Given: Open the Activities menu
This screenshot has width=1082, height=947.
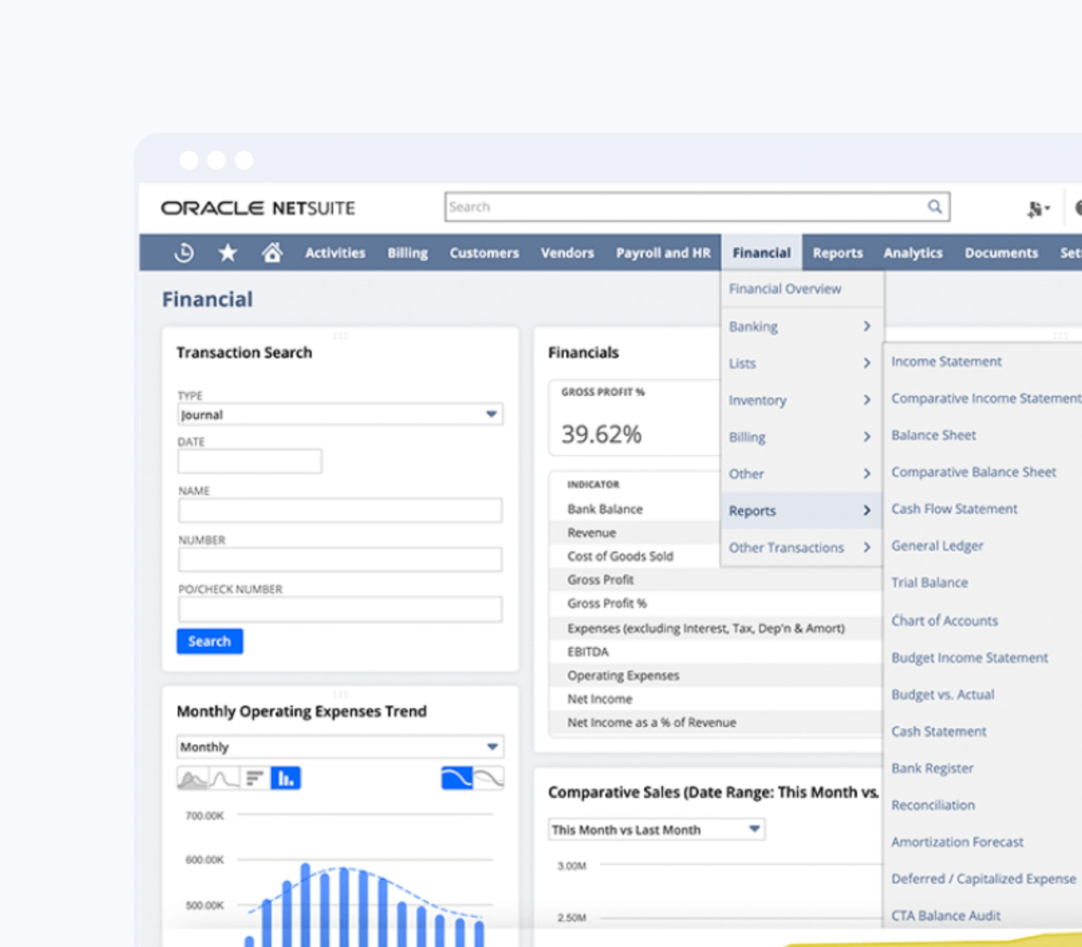Looking at the screenshot, I should tap(335, 253).
